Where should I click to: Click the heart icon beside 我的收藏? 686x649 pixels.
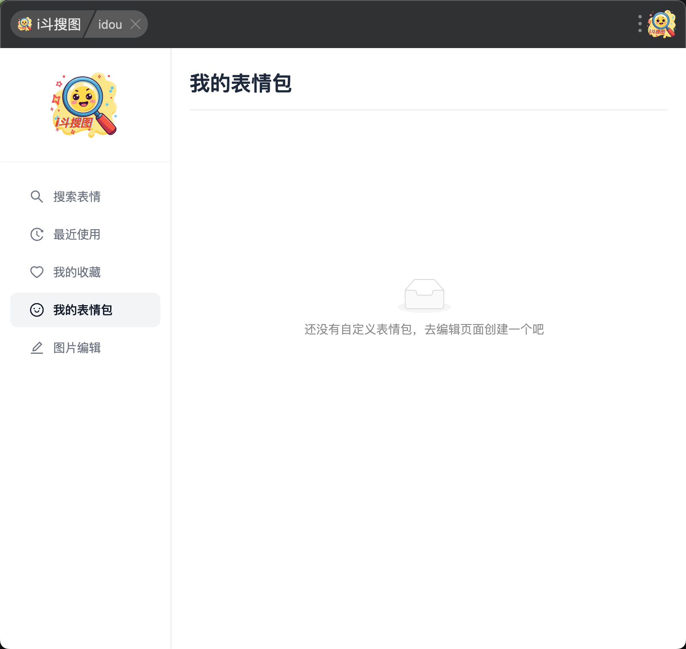click(37, 272)
